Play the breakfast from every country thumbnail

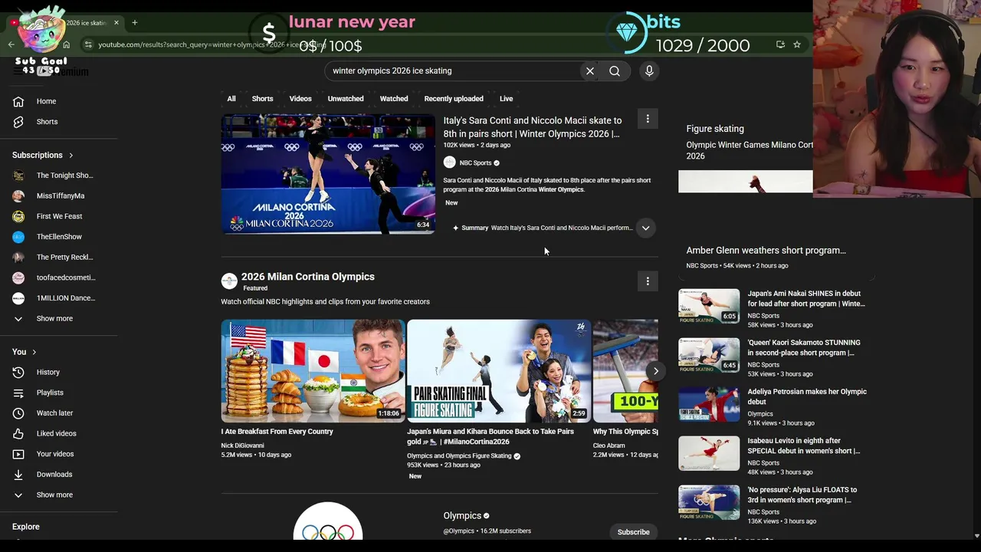point(313,371)
